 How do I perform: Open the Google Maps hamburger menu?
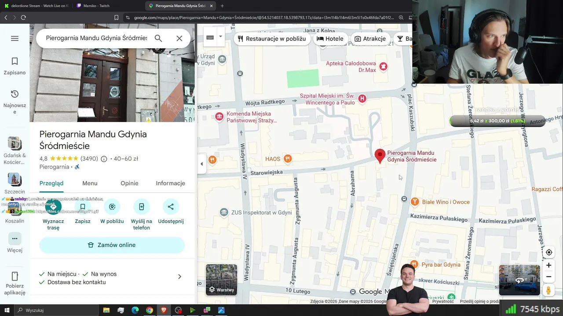tap(15, 39)
